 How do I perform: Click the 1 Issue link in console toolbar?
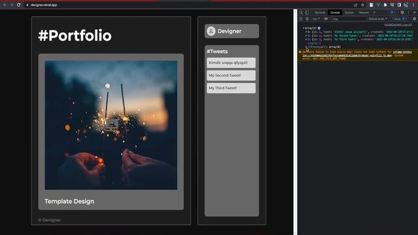[399, 19]
